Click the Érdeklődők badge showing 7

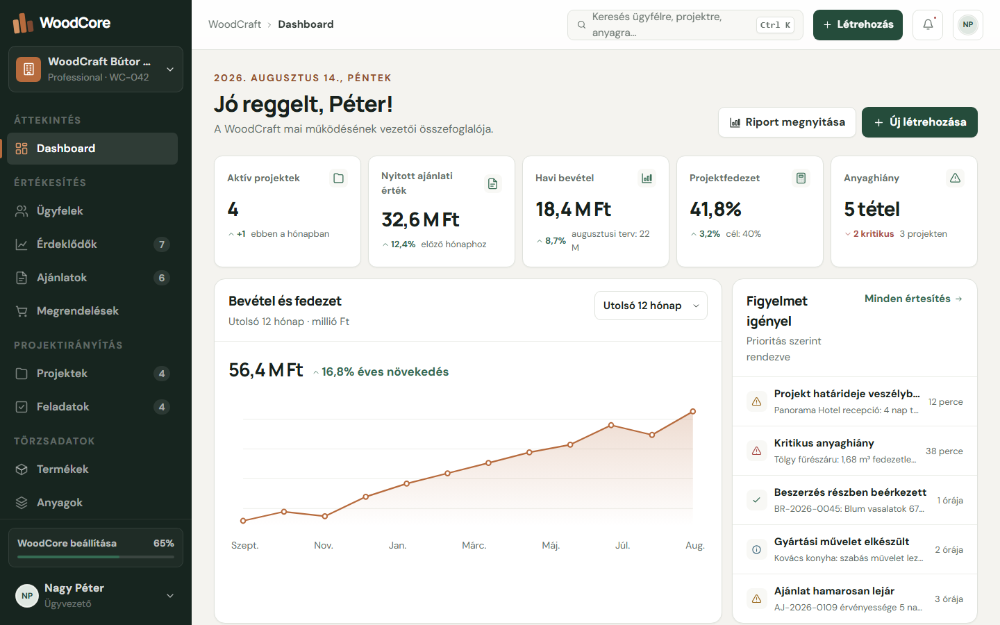click(x=162, y=244)
